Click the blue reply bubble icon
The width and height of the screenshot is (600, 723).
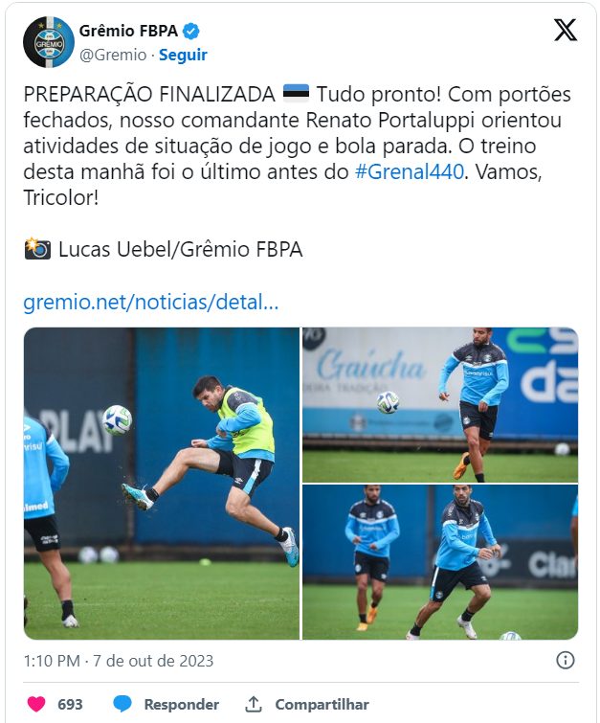(x=122, y=704)
